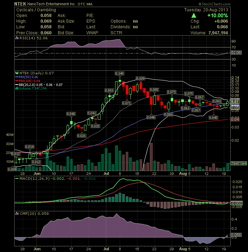Screen dimensions: 248x252
Task: Click the RSI(14) indicator icon
Action: 17,38
